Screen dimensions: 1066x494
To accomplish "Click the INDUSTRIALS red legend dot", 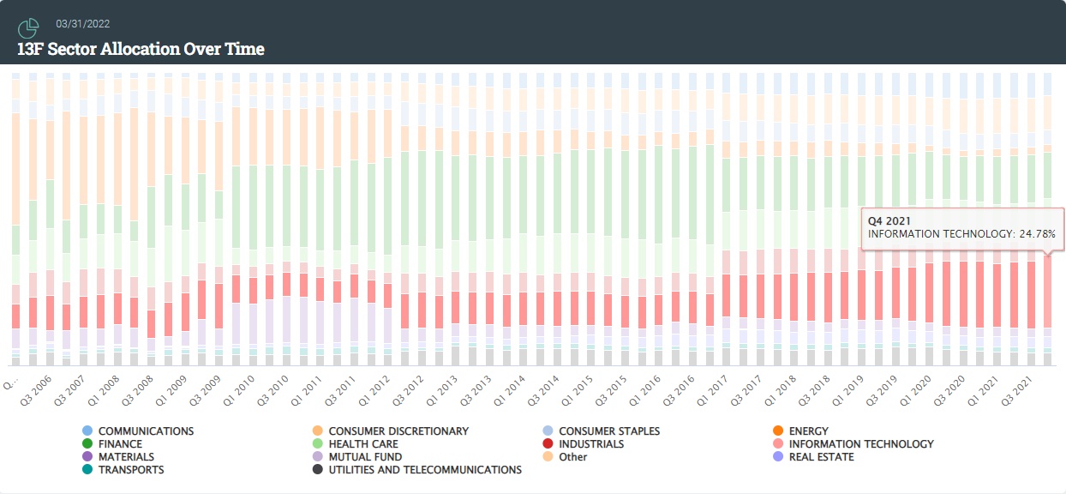I will [x=548, y=443].
